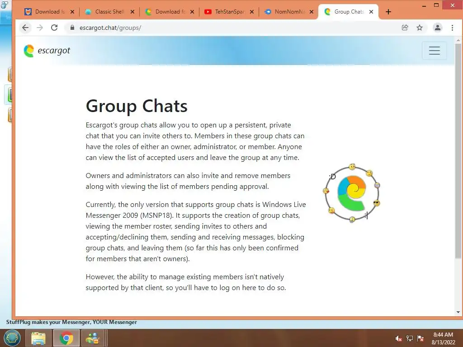Screen dimensions: 463x347
Task: Click the taskbar clock showing 8:44 AM
Action: [x=443, y=338]
